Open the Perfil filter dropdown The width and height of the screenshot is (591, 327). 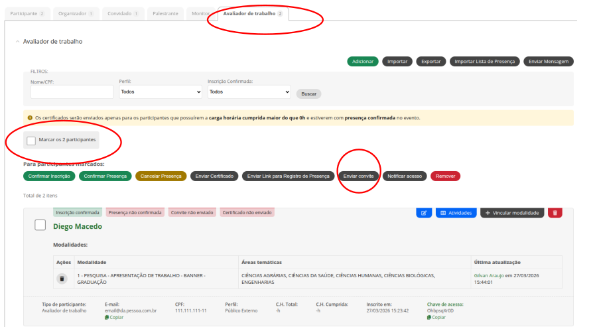161,92
